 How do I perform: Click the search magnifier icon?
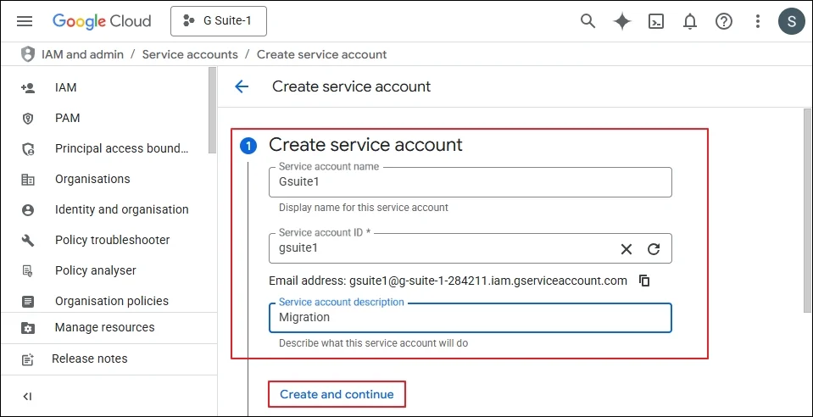click(x=587, y=21)
